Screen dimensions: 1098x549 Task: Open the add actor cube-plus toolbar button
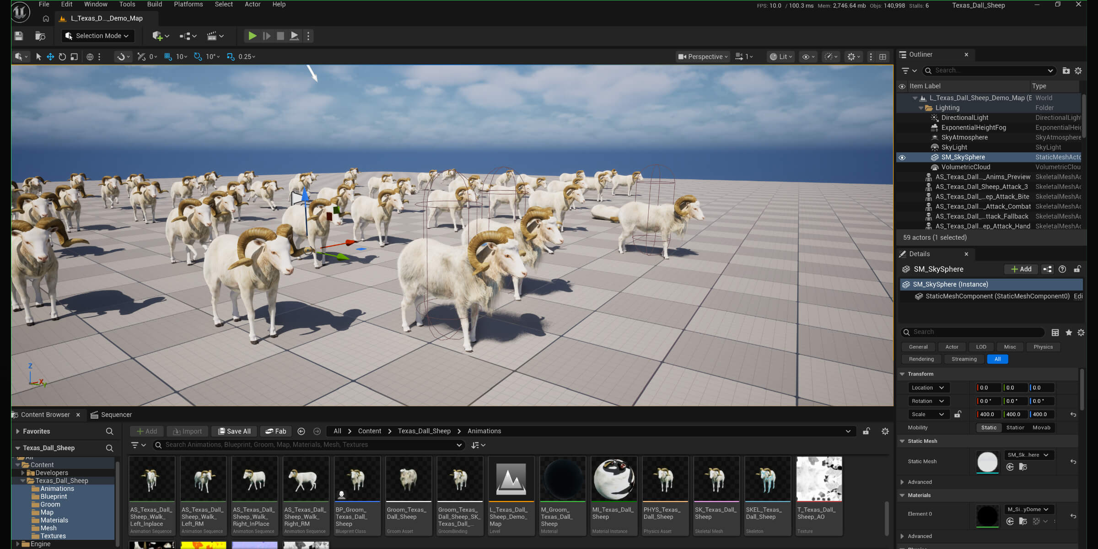pyautogui.click(x=161, y=36)
